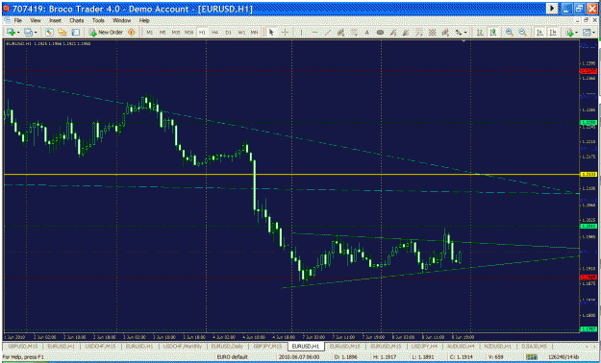This screenshot has height=363, width=601.
Task: Select the Fibonacci retracement tool
Action: (354, 33)
